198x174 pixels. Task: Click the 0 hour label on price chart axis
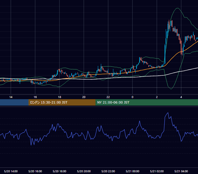[132, 97]
